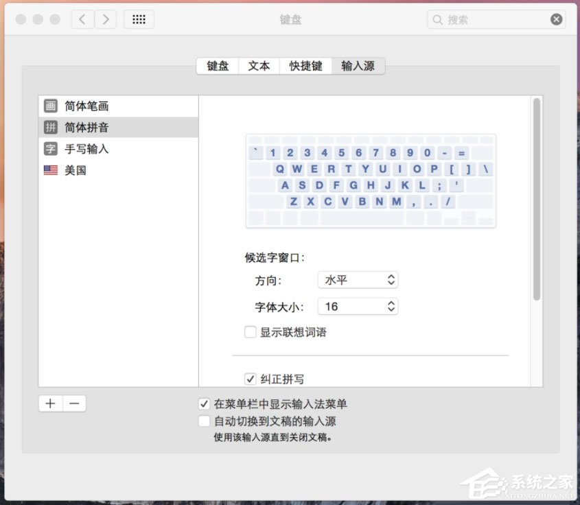Select the 简体笔画 stroke input icon
The height and width of the screenshot is (505, 580).
[51, 106]
